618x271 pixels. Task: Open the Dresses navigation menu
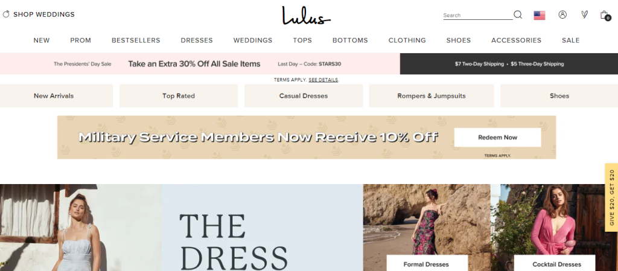click(197, 40)
